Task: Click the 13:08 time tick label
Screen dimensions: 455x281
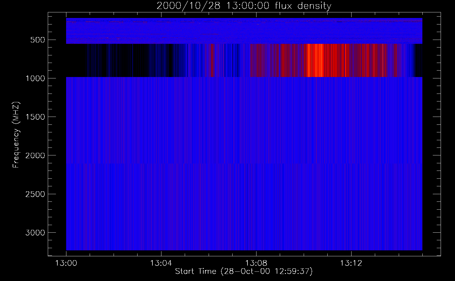Action: [256, 263]
